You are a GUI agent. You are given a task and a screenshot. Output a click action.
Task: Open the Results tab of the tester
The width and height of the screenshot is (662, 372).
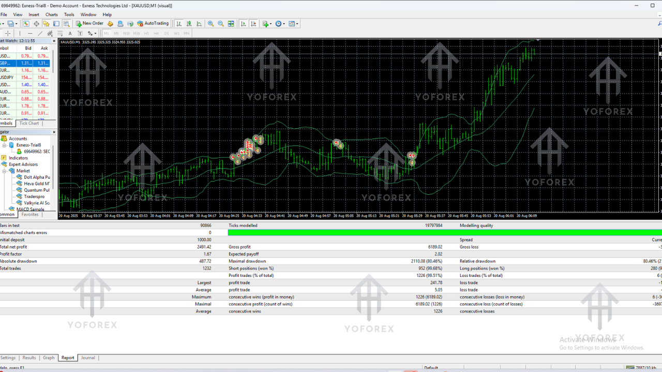pyautogui.click(x=29, y=358)
